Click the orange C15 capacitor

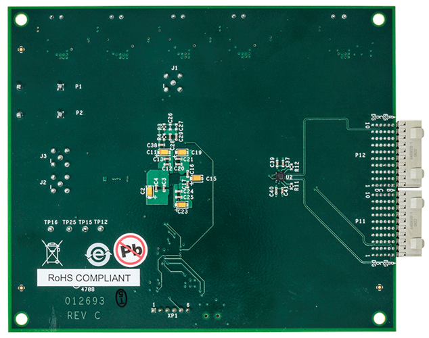197,178
